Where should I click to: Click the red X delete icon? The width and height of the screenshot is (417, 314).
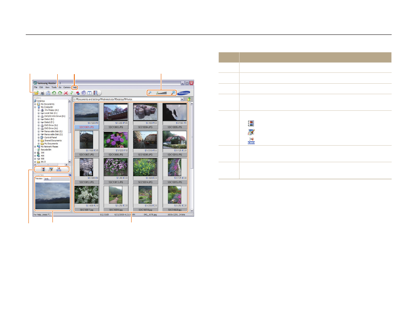click(66, 93)
